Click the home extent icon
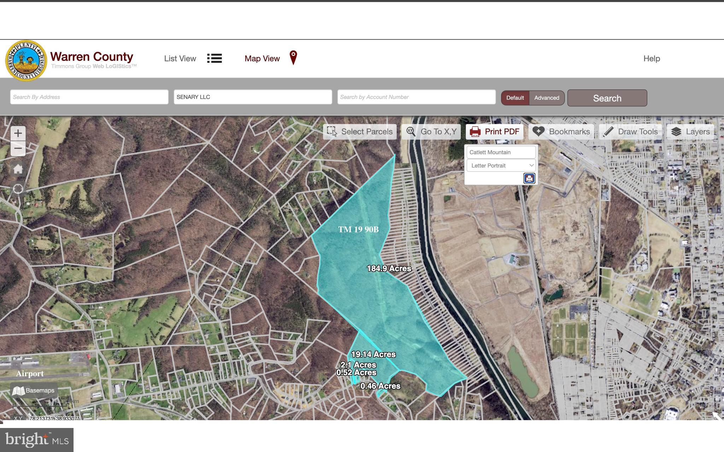This screenshot has height=452, width=724. tap(18, 169)
